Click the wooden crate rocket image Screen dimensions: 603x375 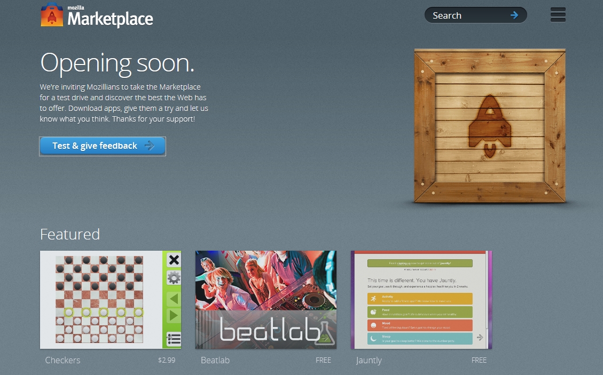490,126
